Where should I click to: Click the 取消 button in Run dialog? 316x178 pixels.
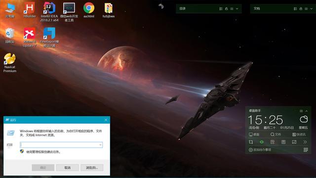tap(67, 168)
